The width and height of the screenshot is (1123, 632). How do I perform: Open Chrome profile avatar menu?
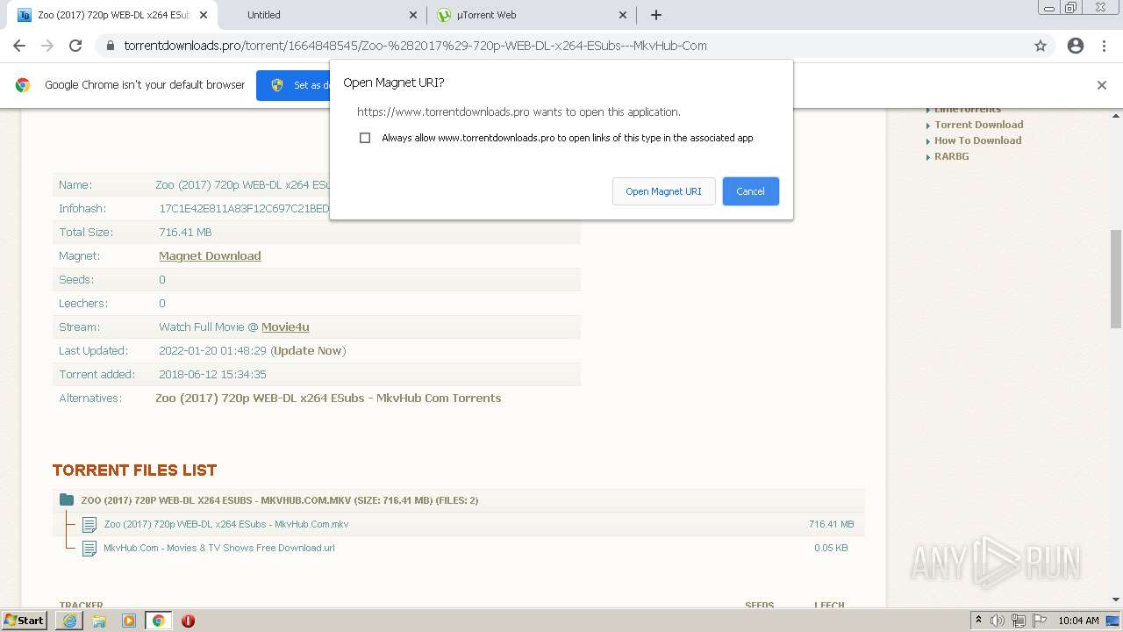[1076, 46]
